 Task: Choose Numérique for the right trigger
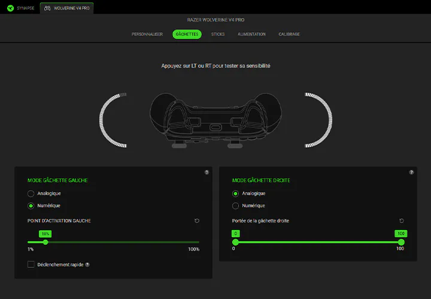click(235, 206)
